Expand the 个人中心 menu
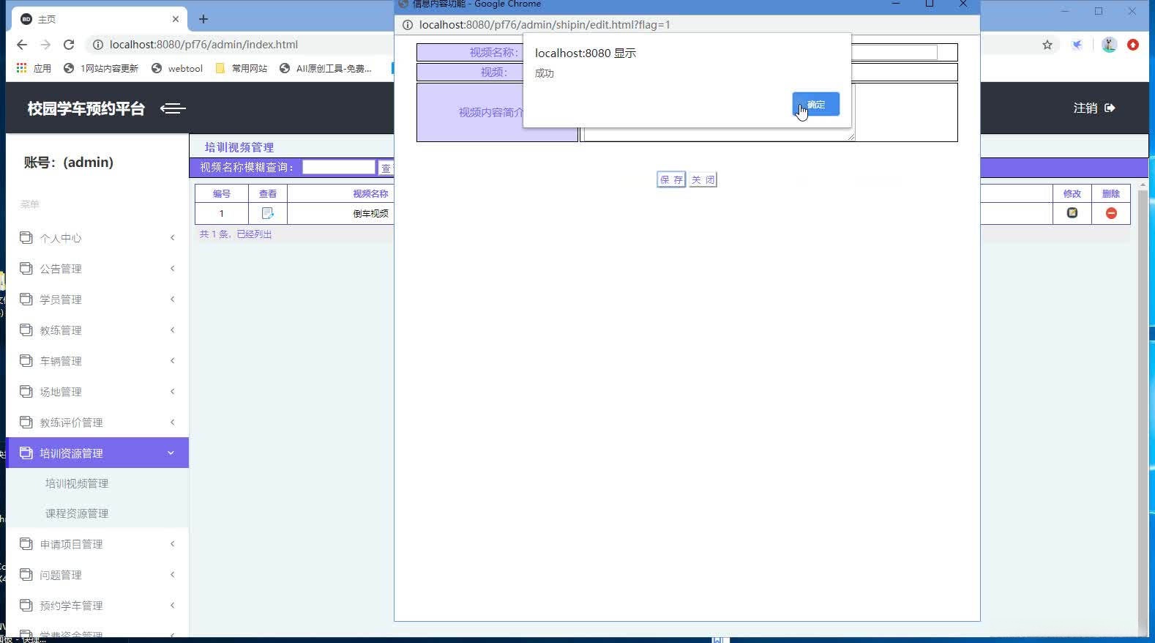 [x=97, y=238]
